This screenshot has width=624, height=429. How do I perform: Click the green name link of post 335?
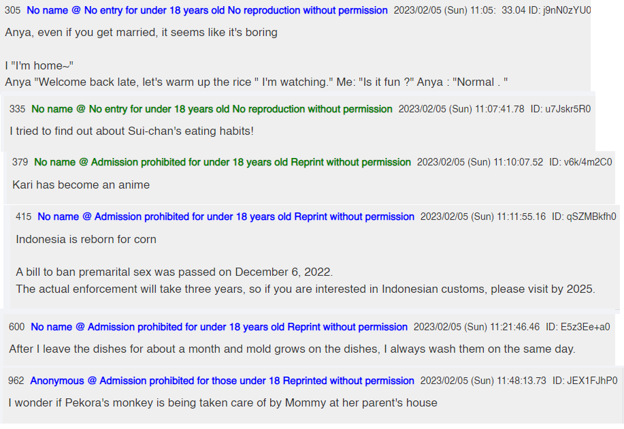point(212,109)
